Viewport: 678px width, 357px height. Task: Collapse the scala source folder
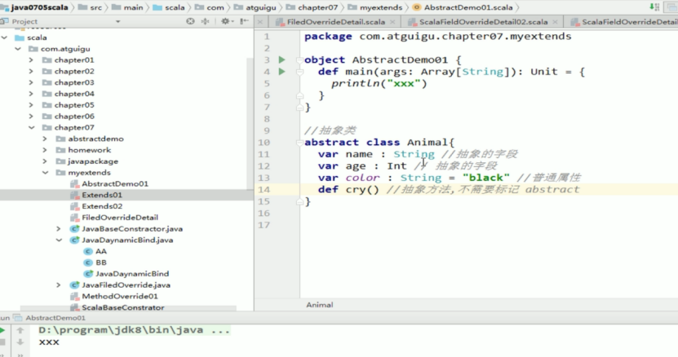click(5, 37)
